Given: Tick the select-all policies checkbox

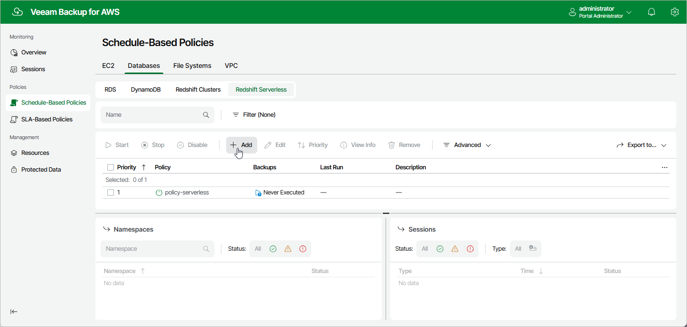Looking at the screenshot, I should (x=111, y=167).
